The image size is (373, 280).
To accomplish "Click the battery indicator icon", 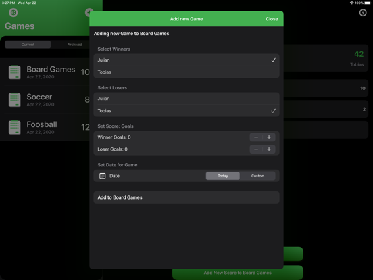I will point(368,3).
